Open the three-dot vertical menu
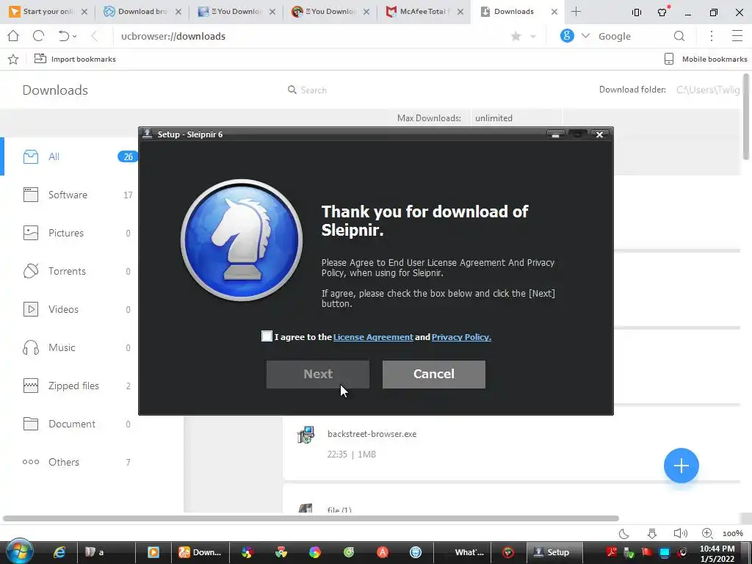 [x=712, y=36]
